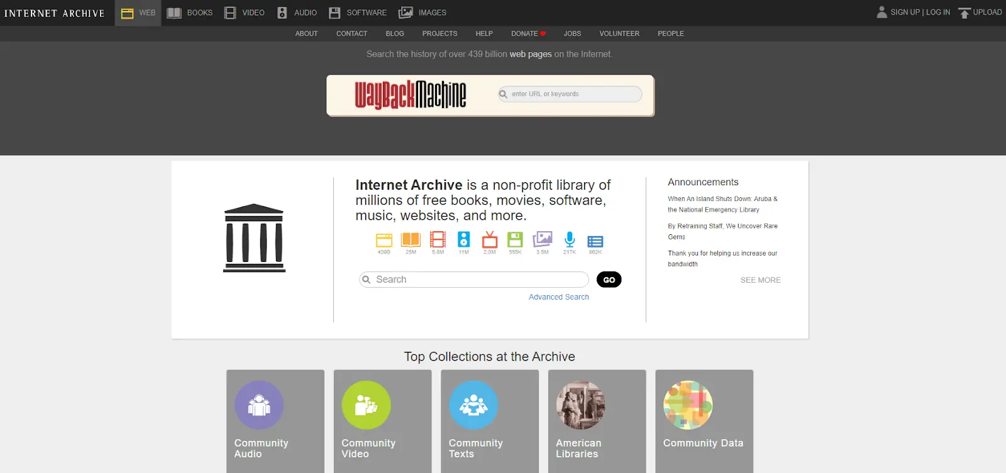Open the BLOG menu item

395,34
